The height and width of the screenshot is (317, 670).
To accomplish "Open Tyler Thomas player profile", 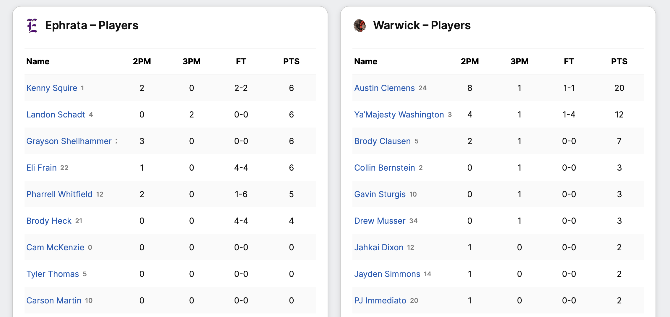I will tap(53, 274).
